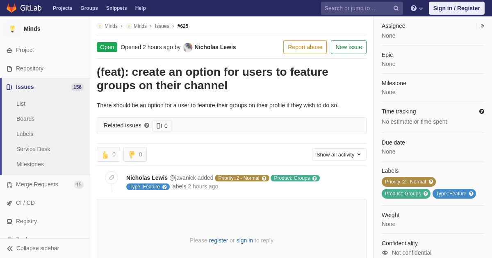The width and height of the screenshot is (492, 258).
Task: Open issue Boards
Action: coord(25,119)
